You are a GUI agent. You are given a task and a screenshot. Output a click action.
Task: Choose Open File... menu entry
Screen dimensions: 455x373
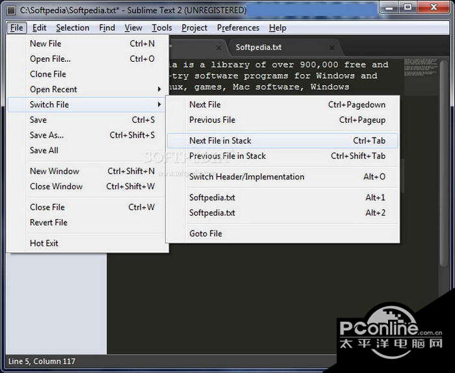point(87,59)
